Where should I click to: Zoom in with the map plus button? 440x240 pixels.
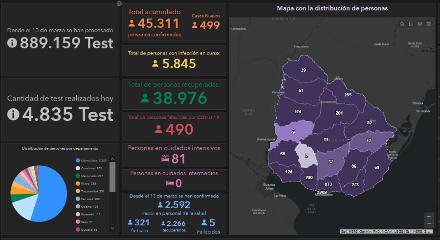coord(429,216)
